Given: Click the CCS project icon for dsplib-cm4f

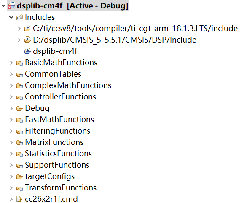Looking at the screenshot, I should (12, 5).
